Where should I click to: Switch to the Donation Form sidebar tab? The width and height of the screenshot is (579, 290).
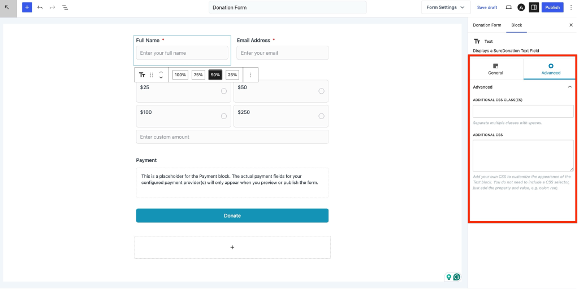pos(487,25)
